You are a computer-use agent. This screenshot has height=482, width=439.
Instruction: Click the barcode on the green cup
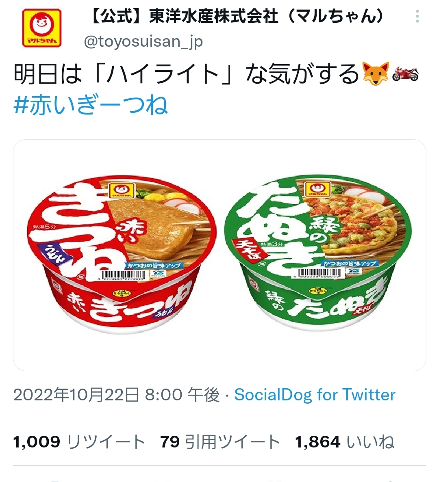(318, 273)
